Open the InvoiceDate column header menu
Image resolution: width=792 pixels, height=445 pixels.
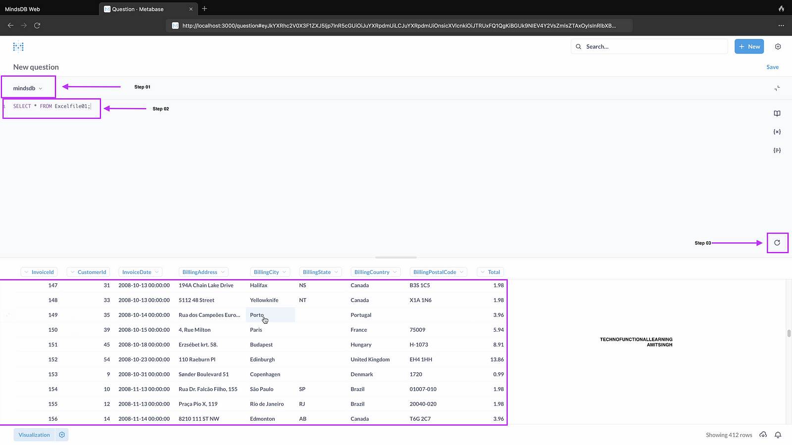(141, 272)
